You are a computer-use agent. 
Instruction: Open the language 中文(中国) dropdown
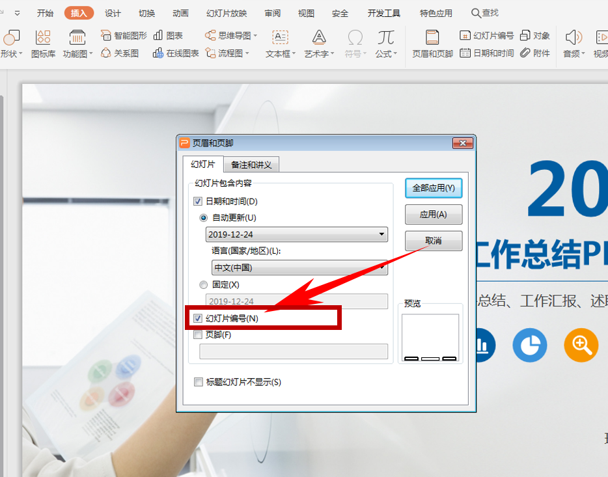click(299, 267)
